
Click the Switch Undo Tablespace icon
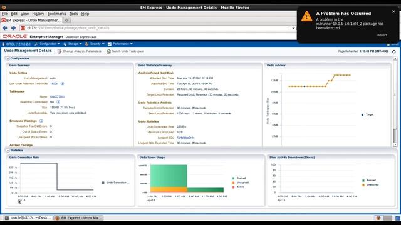pos(108,51)
